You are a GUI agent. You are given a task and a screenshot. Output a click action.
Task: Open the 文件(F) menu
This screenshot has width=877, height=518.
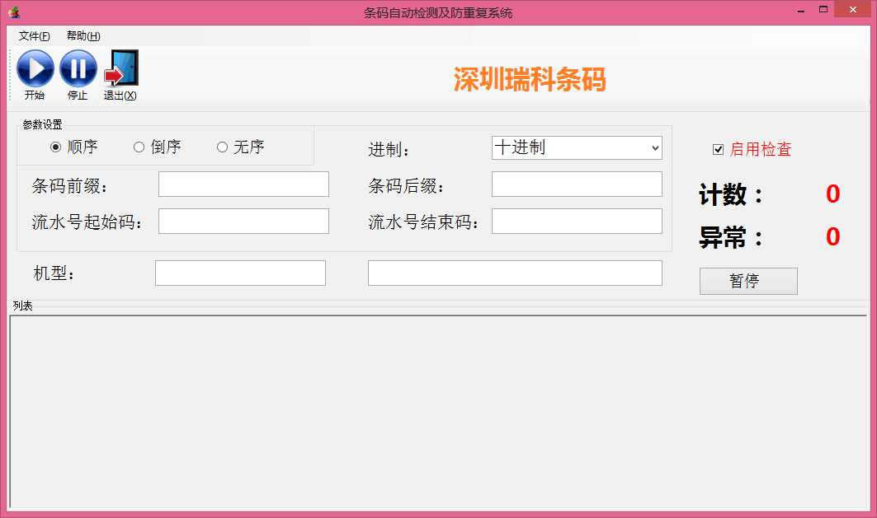point(34,36)
